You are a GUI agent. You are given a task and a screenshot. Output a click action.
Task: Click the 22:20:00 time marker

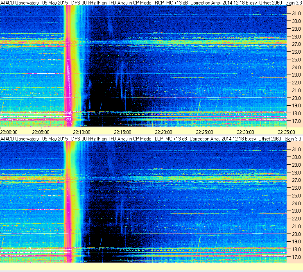[163, 132]
